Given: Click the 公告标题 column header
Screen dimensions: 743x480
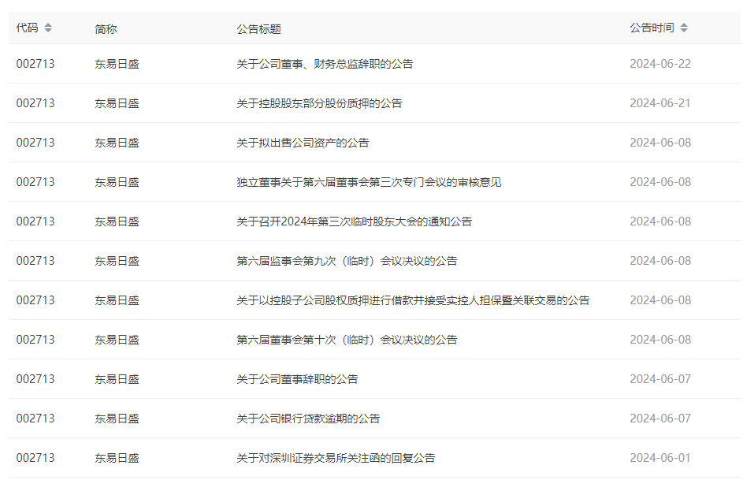Looking at the screenshot, I should pyautogui.click(x=258, y=29).
